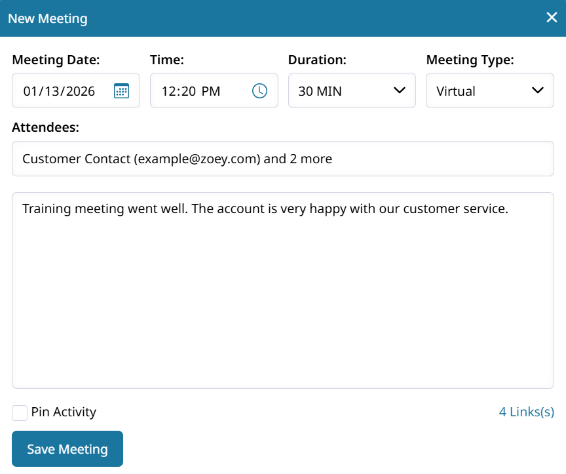Select the month segment of Meeting Date
This screenshot has width=566, height=474.
[31, 91]
